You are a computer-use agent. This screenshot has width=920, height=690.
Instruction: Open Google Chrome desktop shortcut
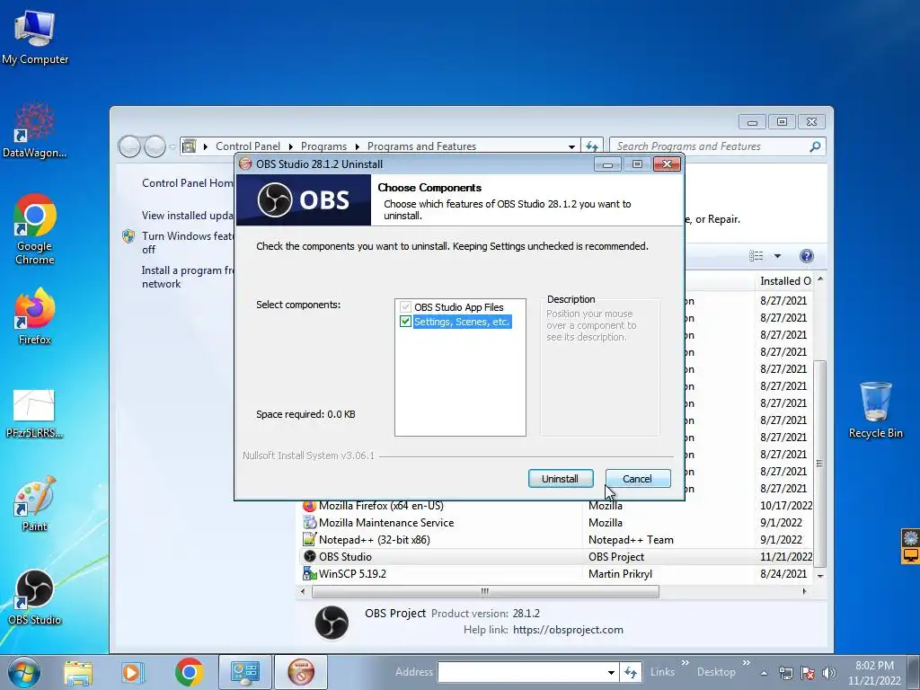pyautogui.click(x=35, y=229)
